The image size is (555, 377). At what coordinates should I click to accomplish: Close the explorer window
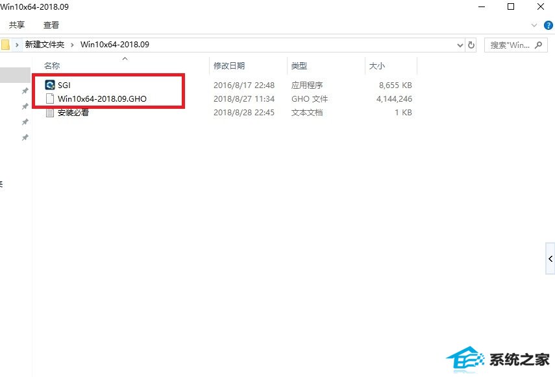coord(541,6)
